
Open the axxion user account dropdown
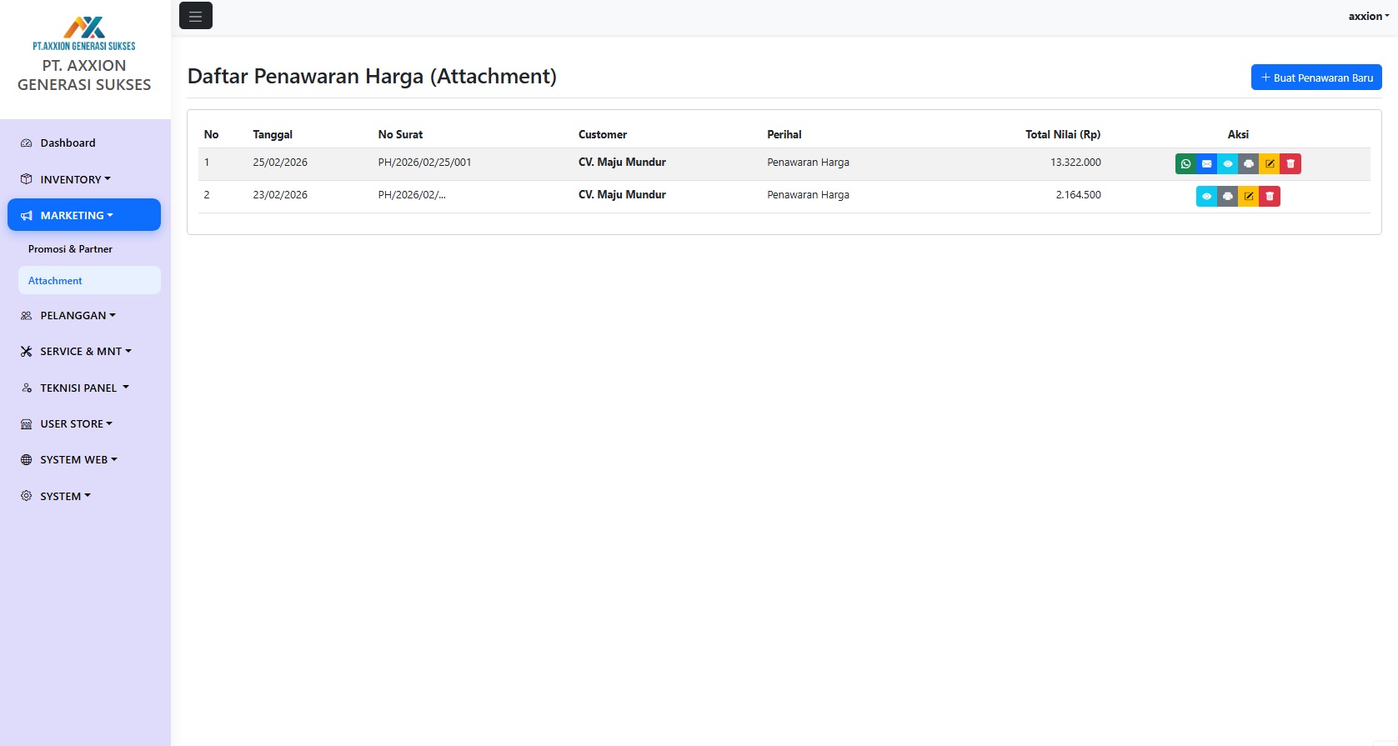[1369, 17]
